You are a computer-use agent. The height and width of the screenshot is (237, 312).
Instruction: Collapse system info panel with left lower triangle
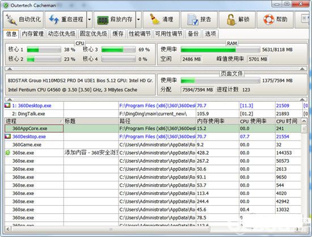10,99
